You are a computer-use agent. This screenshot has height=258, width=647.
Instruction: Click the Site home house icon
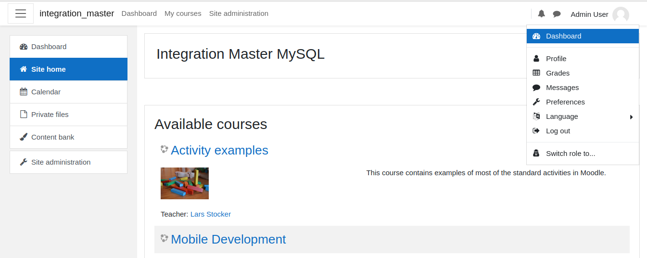[24, 69]
